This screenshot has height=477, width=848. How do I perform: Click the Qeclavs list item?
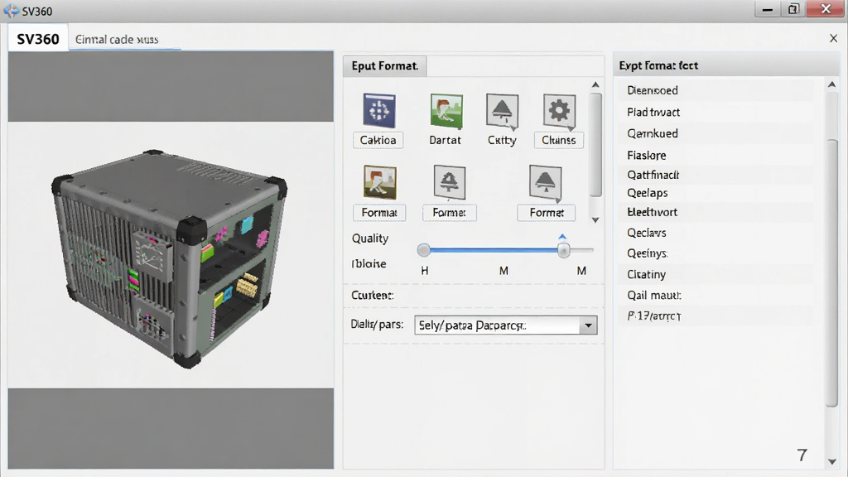click(715, 233)
